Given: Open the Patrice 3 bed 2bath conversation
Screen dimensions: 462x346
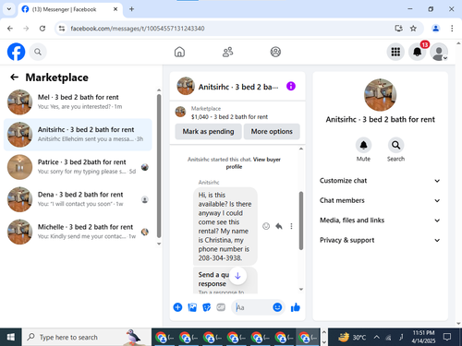Looking at the screenshot, I should 78,167.
